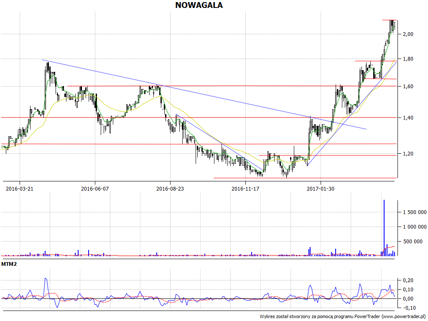Select the 2016-11-17 date label
Image resolution: width=428 pixels, height=321 pixels.
[x=245, y=189]
